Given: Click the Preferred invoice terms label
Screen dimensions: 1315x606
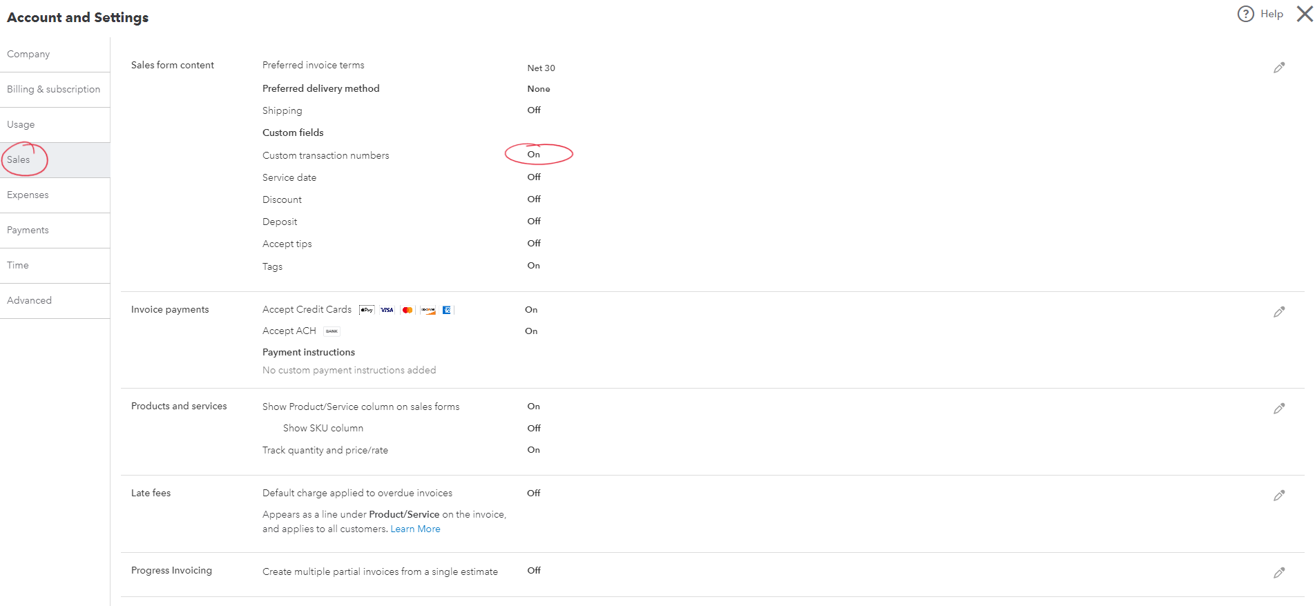Looking at the screenshot, I should tap(314, 66).
